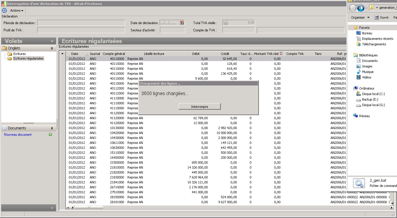397x218 pixels.
Task: Open Téléchargements in Explorer favorites
Action: pos(374,44)
